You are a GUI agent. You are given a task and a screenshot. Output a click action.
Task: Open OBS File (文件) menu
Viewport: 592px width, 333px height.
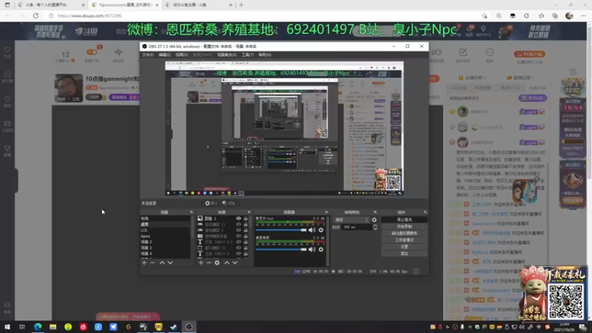147,55
